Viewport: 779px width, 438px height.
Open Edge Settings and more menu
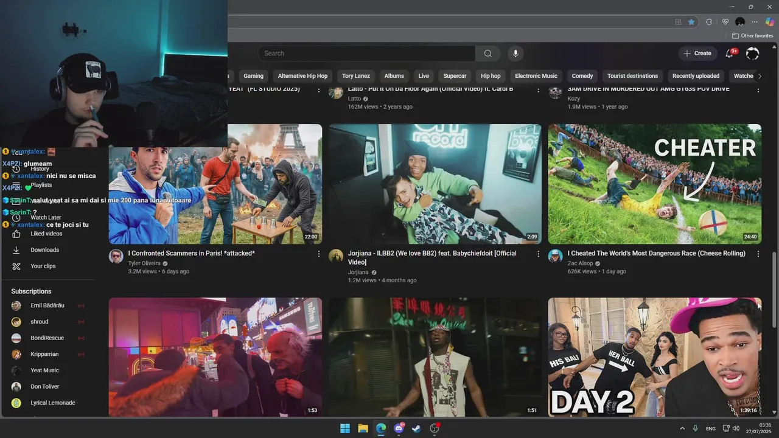click(755, 22)
